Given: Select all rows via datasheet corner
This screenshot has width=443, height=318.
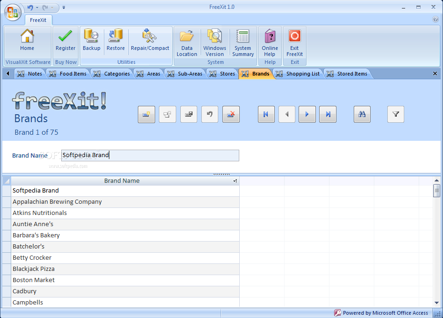Looking at the screenshot, I should [7, 181].
